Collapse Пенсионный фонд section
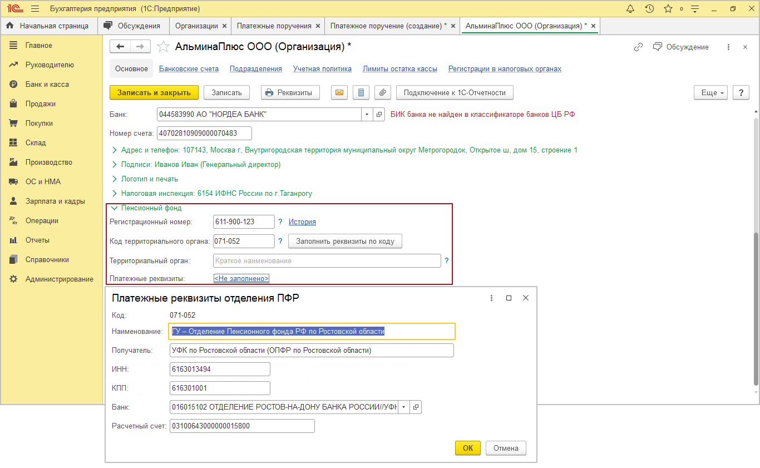 click(147, 208)
